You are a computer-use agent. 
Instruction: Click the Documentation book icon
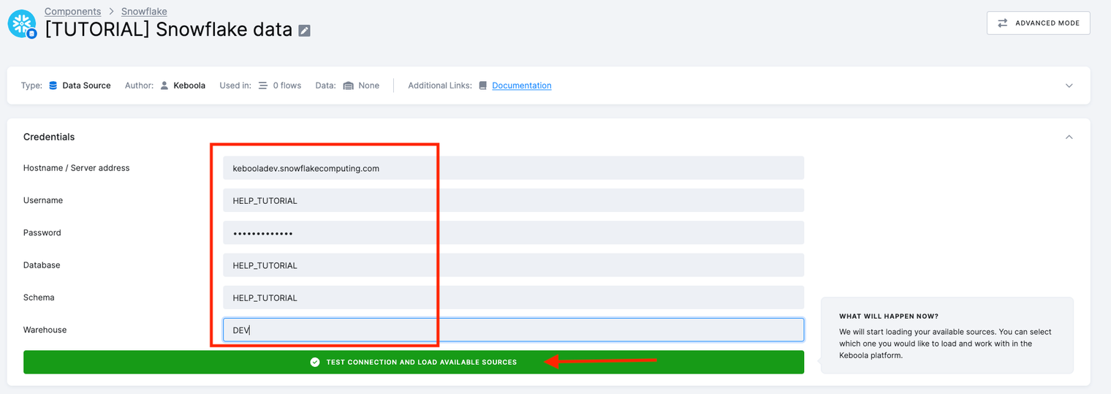tap(483, 86)
